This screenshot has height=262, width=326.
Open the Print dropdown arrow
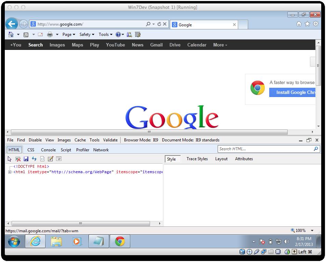coord(57,35)
